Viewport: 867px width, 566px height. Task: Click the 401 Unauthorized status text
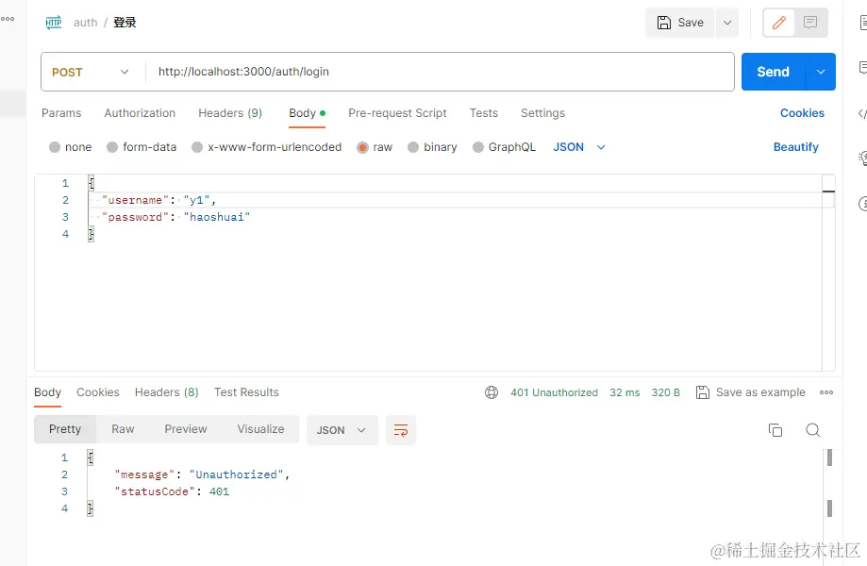(x=554, y=392)
